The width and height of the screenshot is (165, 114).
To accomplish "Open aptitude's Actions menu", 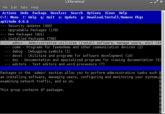I will [9, 13].
